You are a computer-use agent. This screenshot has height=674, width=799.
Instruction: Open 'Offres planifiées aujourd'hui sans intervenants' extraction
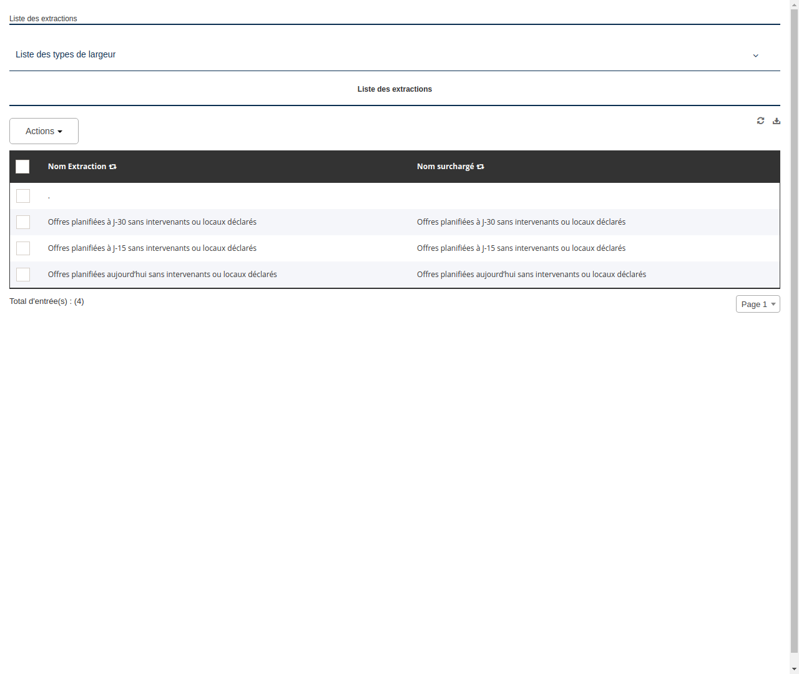pyautogui.click(x=162, y=275)
